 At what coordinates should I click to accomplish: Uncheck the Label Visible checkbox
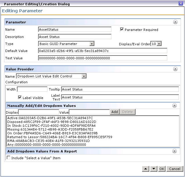click(20, 98)
